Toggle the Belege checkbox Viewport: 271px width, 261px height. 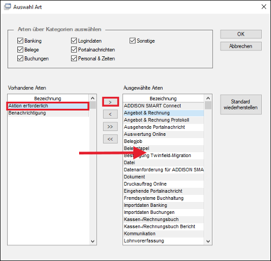(20, 50)
